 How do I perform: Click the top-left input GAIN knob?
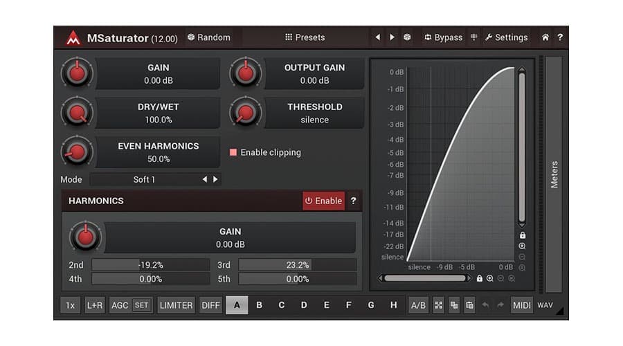77,73
